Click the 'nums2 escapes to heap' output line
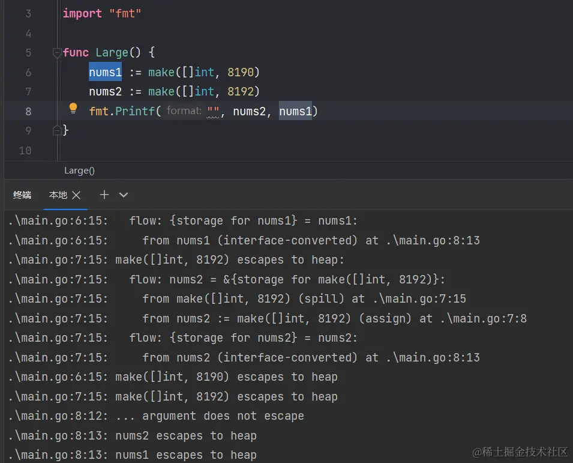 (132, 435)
